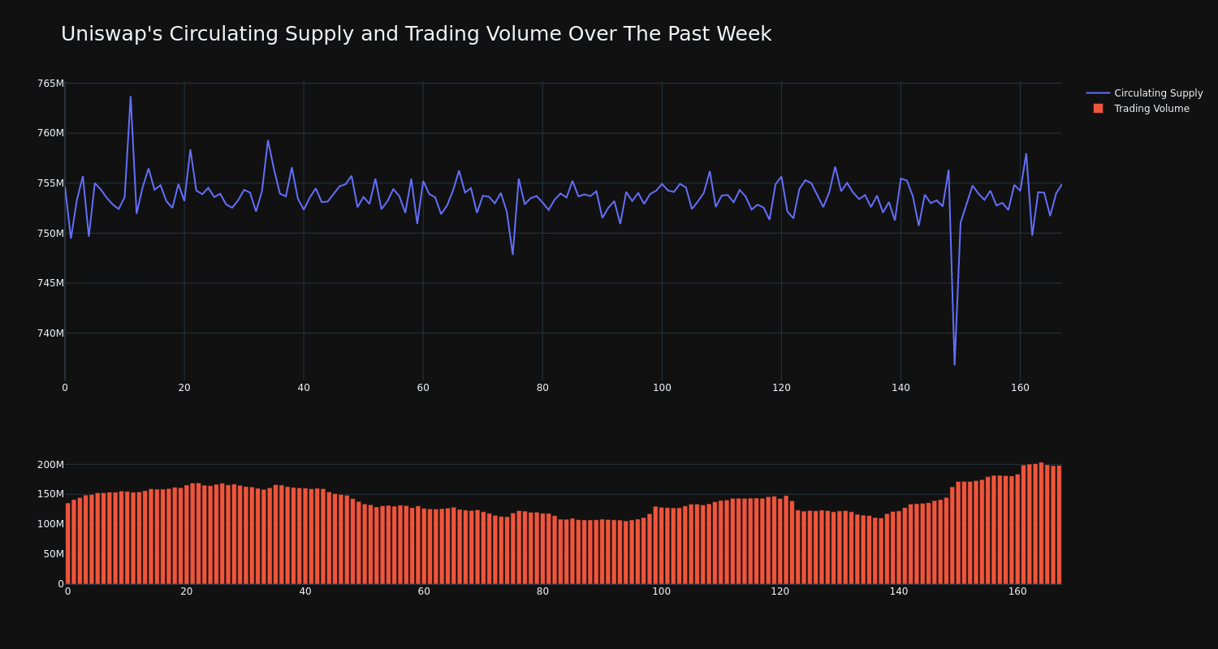Click the x-axis label 40 under volume chart

tap(305, 591)
